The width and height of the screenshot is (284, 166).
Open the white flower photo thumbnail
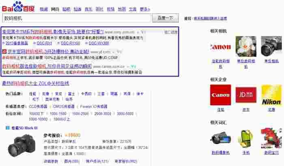246,47
